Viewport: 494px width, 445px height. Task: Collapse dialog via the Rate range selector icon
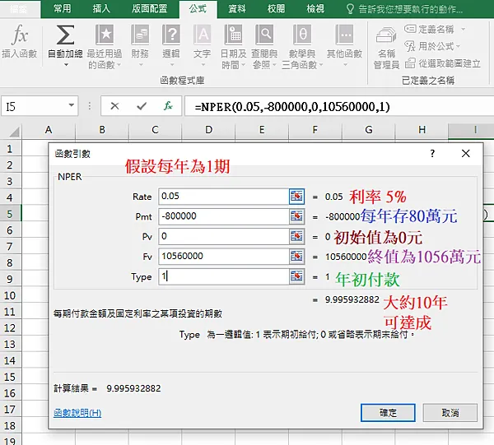tap(296, 197)
